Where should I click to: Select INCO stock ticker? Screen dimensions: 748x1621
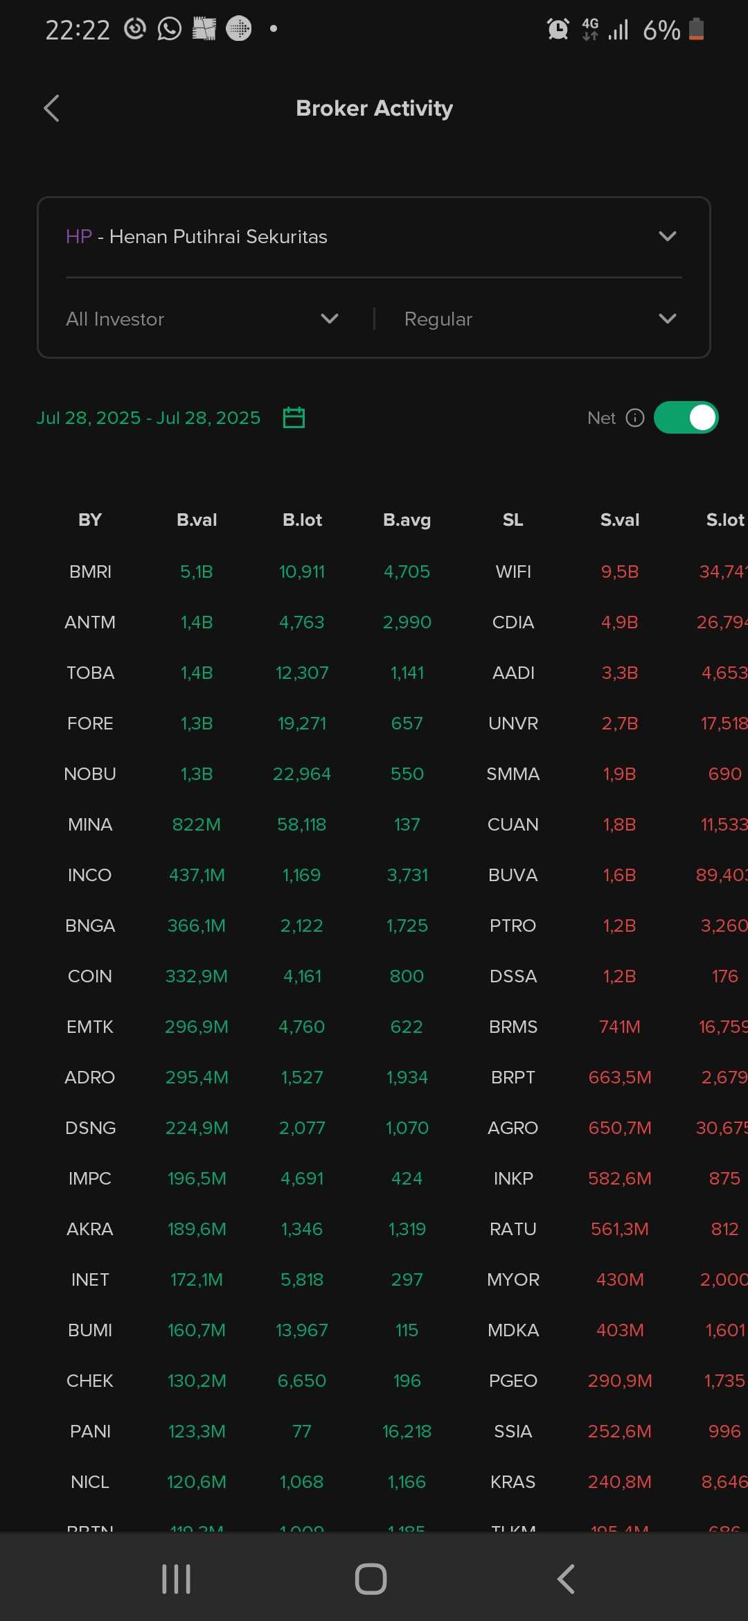click(x=90, y=875)
